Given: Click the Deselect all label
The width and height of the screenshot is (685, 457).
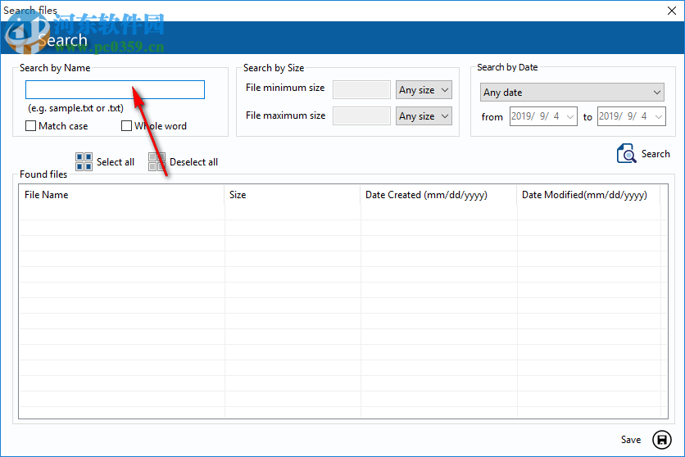Looking at the screenshot, I should click(x=193, y=162).
